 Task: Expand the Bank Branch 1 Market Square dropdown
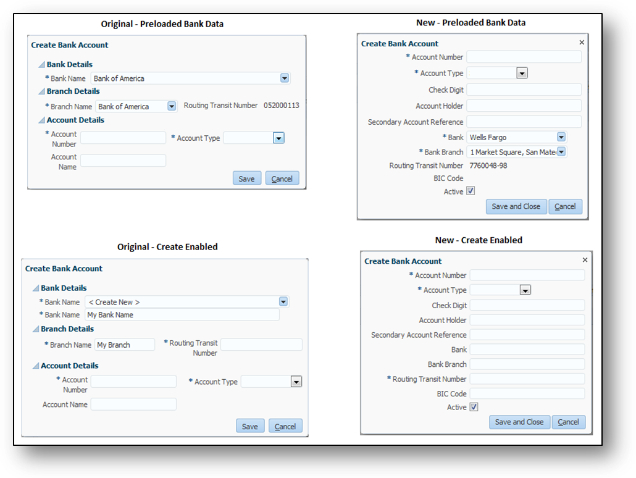(x=562, y=151)
